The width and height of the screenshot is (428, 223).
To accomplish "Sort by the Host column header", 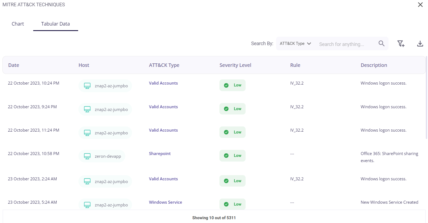I will [84, 65].
